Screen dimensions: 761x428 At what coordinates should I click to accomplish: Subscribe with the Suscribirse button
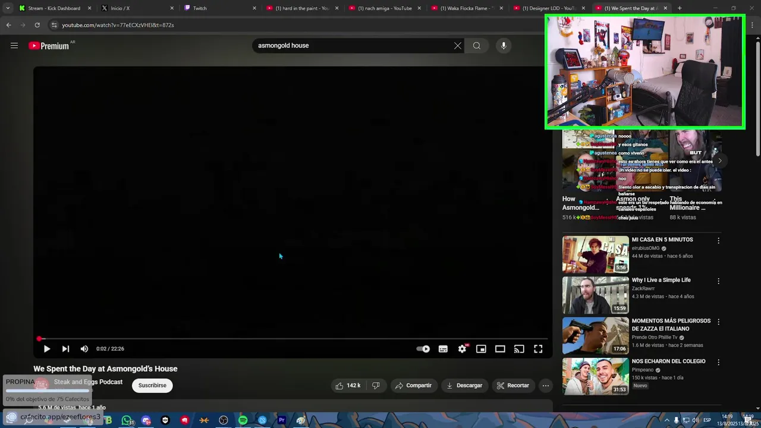152,385
